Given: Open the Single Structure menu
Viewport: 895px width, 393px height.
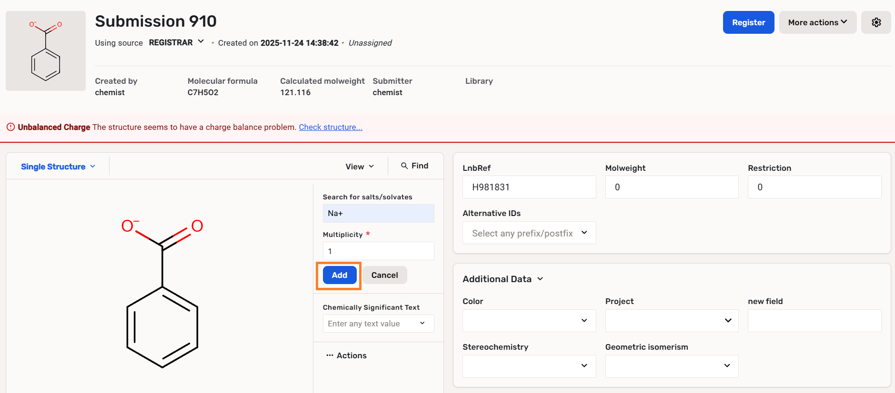Looking at the screenshot, I should [x=58, y=167].
